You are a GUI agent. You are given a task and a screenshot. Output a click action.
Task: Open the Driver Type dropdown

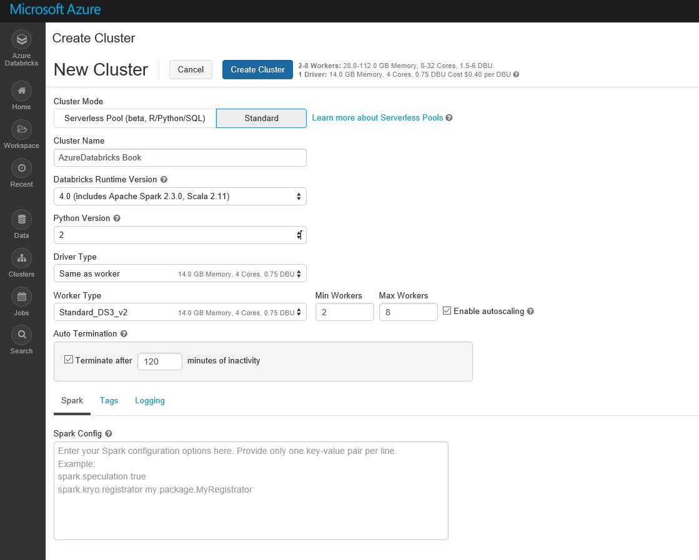tap(180, 274)
